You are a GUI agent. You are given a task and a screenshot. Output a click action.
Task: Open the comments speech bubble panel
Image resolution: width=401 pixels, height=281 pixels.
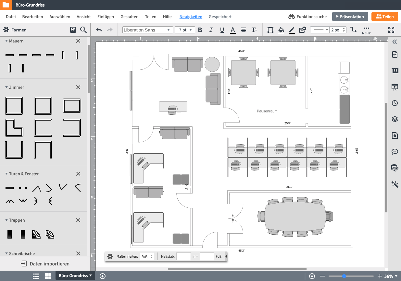pos(395,151)
